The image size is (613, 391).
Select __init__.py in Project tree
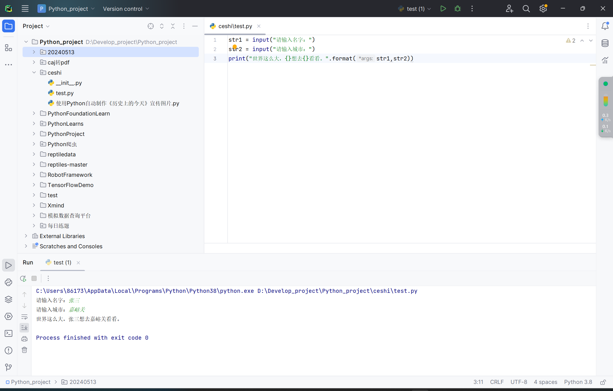coord(69,83)
